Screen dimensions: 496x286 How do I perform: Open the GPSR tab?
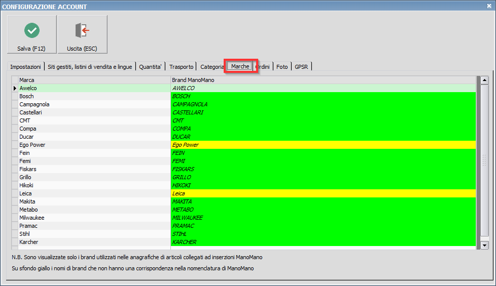click(x=301, y=67)
